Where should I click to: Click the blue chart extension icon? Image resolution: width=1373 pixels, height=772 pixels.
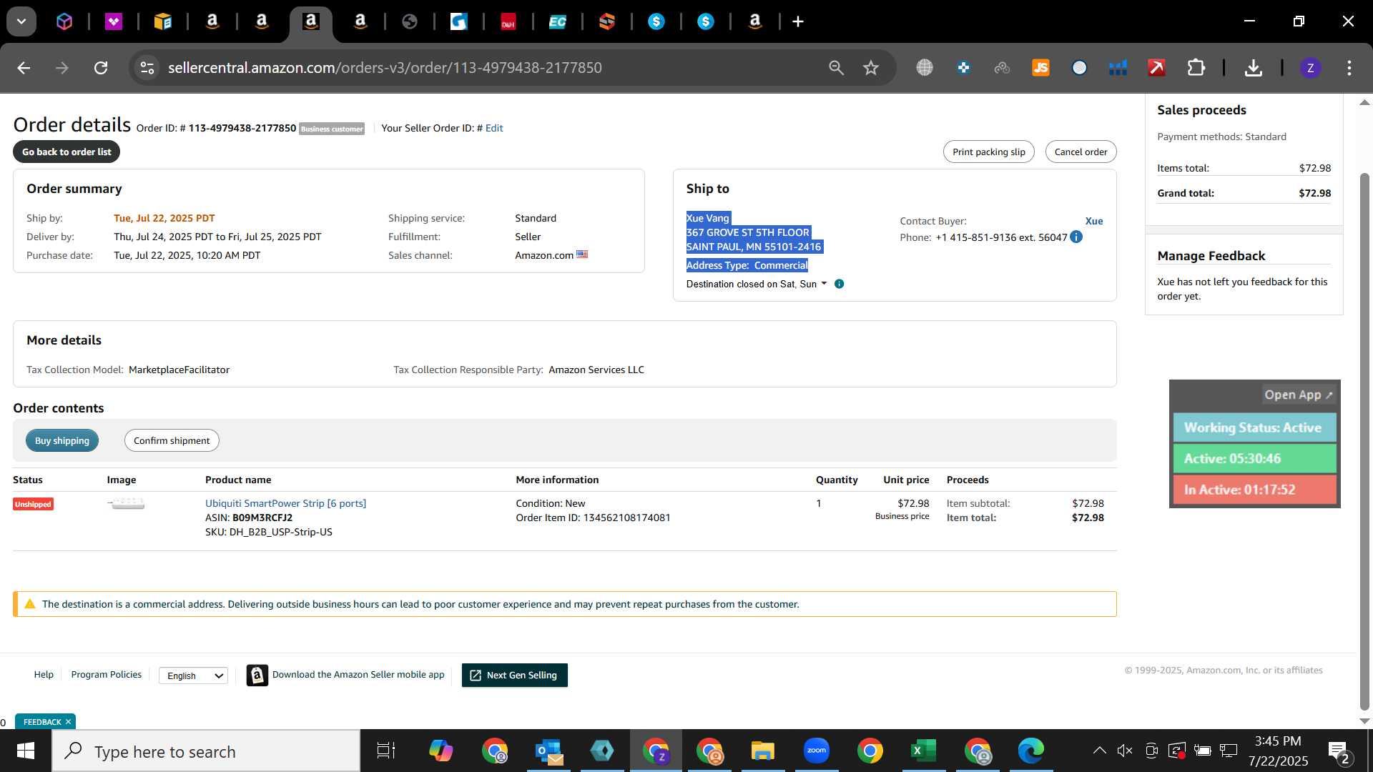click(x=1118, y=68)
